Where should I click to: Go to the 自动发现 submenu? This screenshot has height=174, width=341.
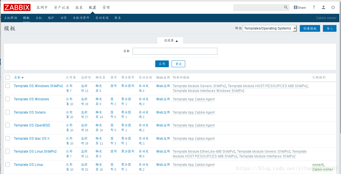[102, 18]
